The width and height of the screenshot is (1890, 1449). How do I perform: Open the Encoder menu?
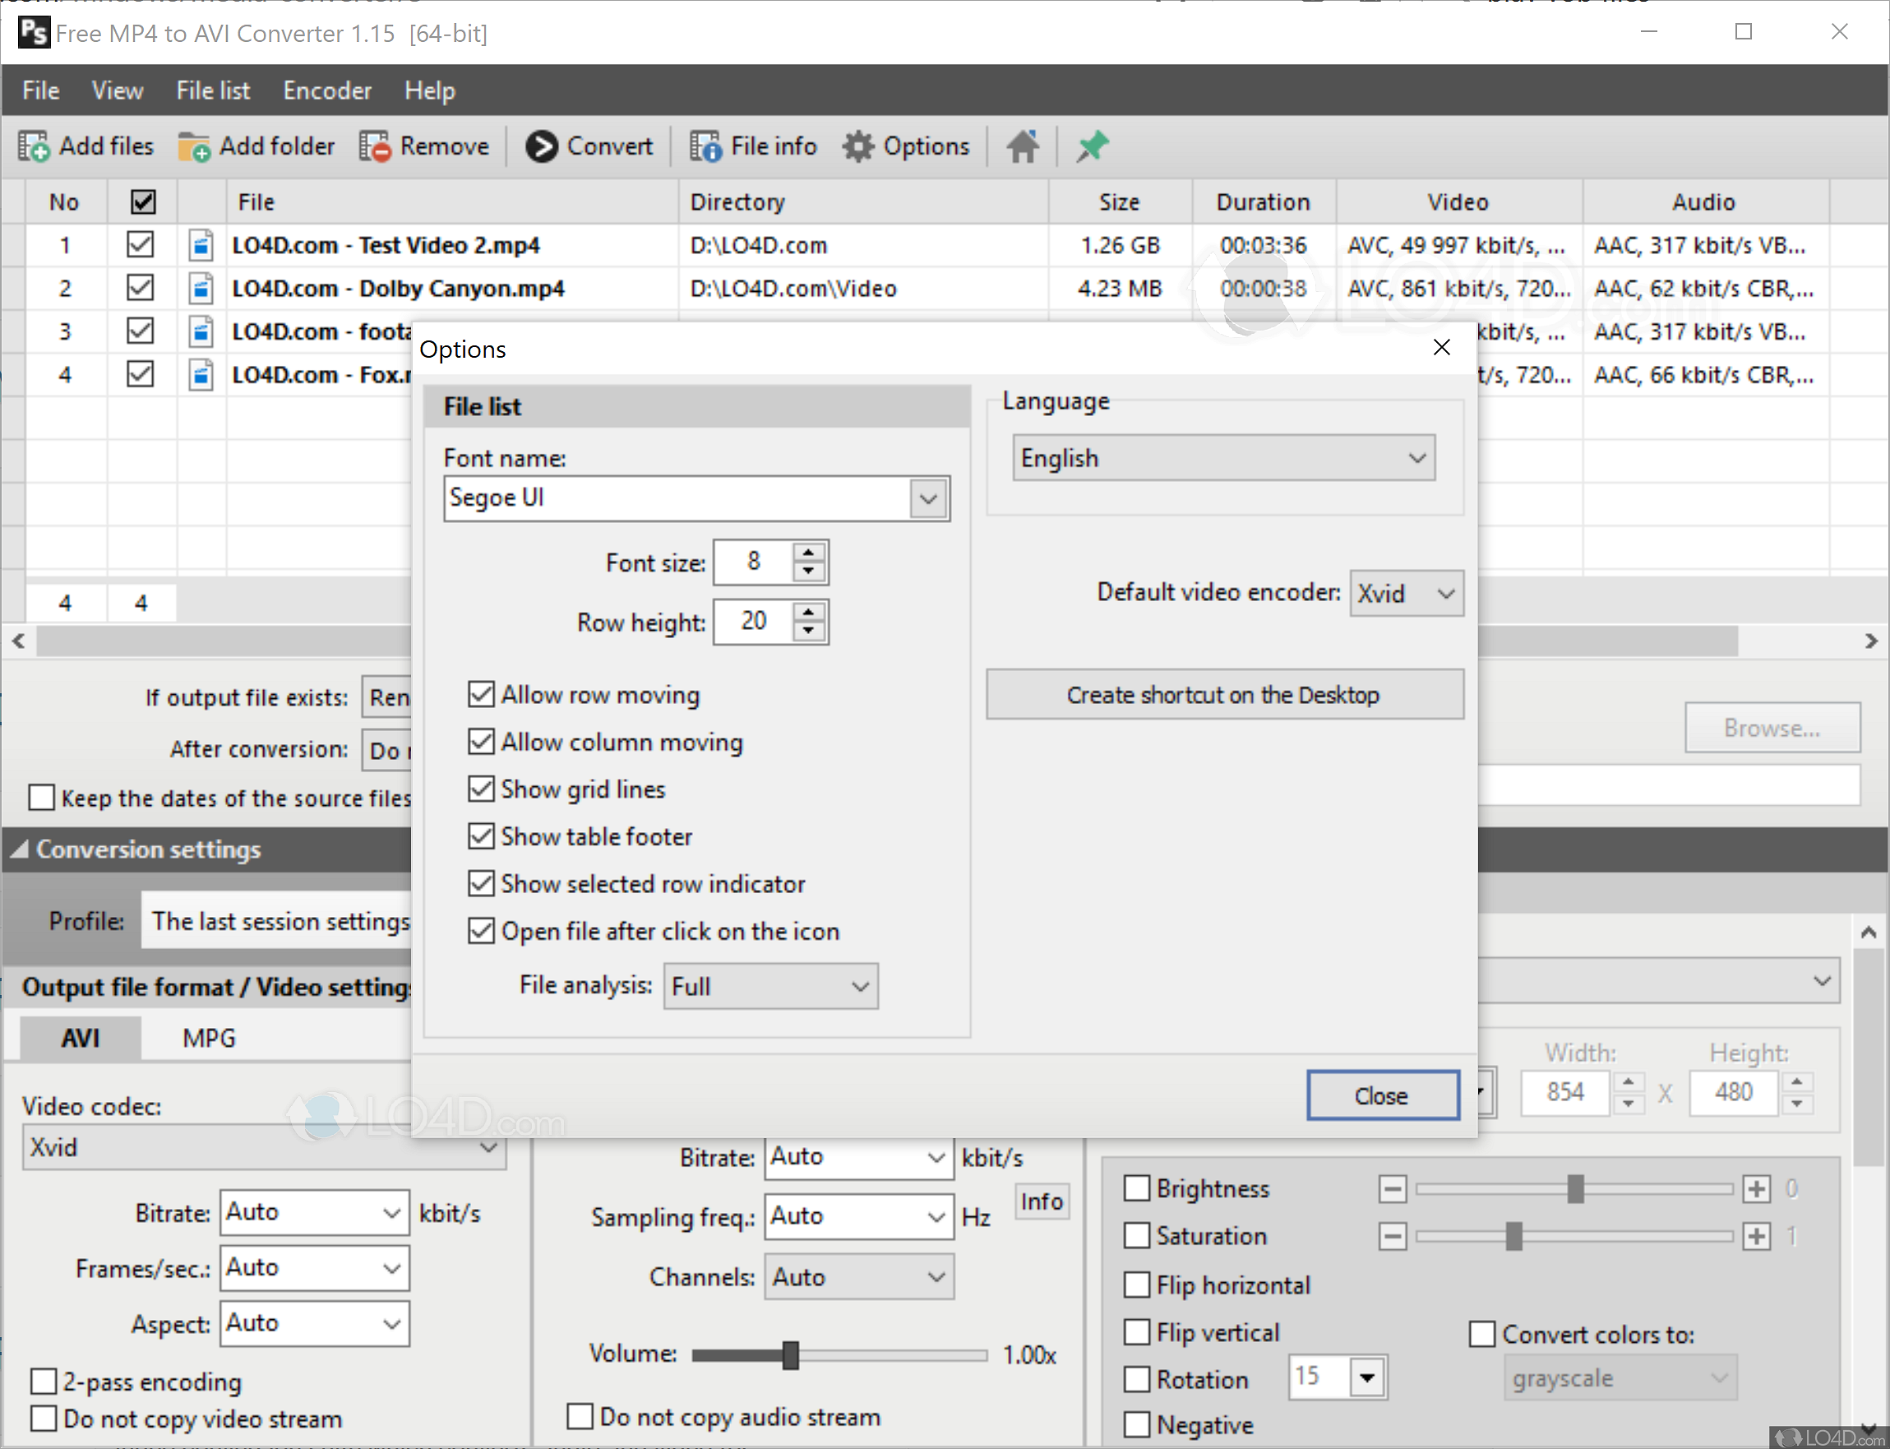(327, 90)
